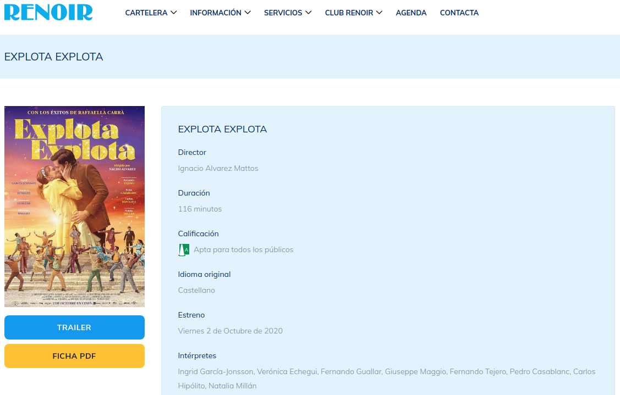Click the Calificación label
Viewport: 620px width, 395px height.
coord(198,234)
